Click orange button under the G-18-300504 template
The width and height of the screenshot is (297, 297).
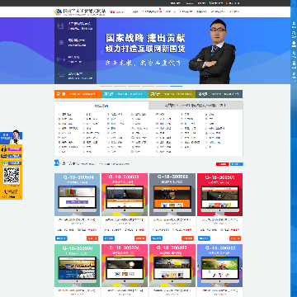coord(92,238)
